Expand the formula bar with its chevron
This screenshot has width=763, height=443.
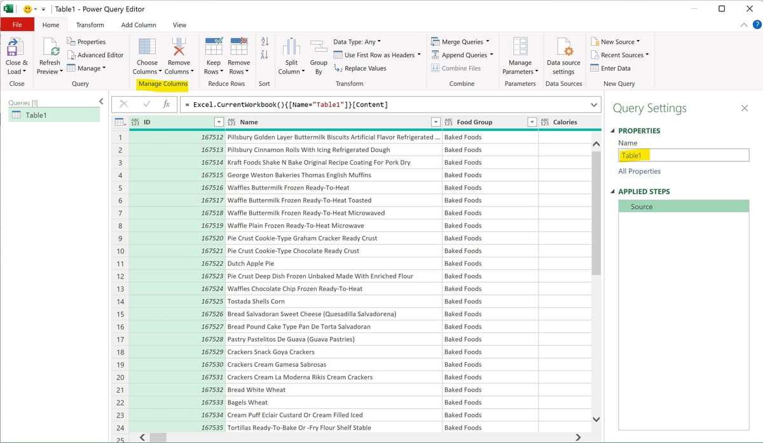(x=595, y=104)
